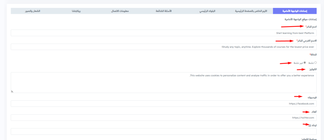Go to the الأسئلة الشائعة tab

pos(164,11)
